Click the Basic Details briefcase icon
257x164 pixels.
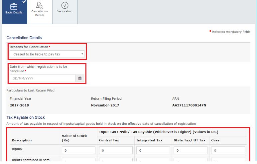14,6
